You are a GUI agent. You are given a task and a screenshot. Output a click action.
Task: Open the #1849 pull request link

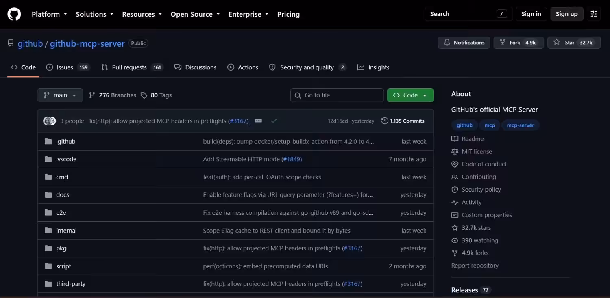click(292, 159)
